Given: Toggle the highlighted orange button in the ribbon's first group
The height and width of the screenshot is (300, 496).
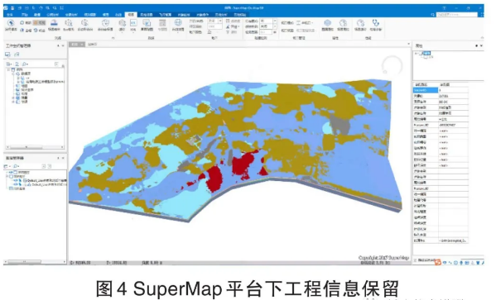Looking at the screenshot, I should pyautogui.click(x=40, y=23).
